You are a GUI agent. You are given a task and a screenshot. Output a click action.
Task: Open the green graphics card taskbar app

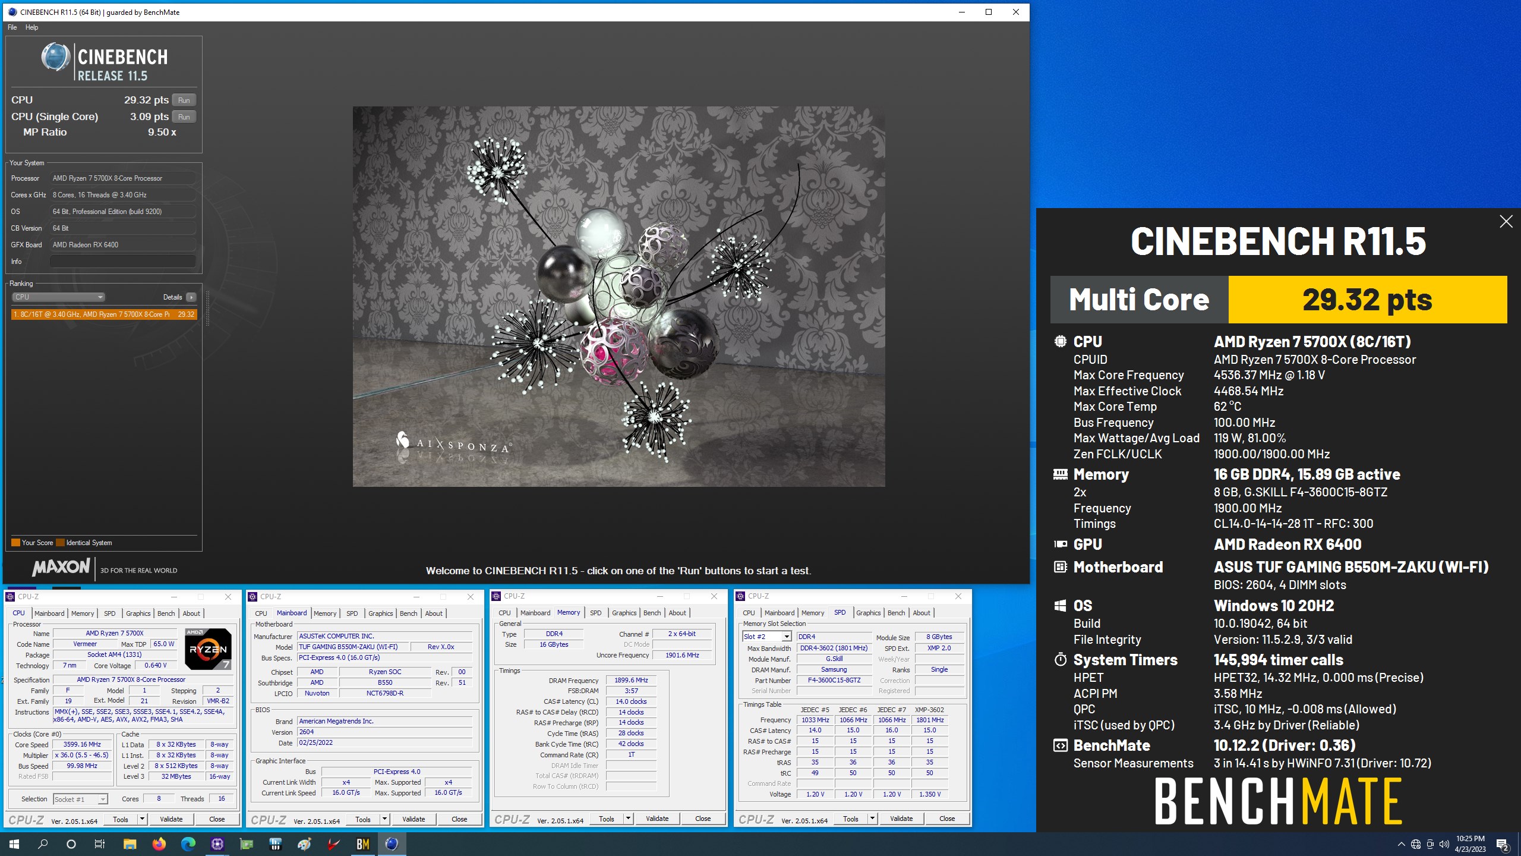tap(246, 844)
